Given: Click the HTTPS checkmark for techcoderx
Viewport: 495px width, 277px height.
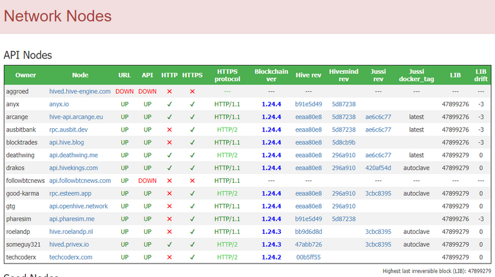Looking at the screenshot, I should click(x=192, y=257).
